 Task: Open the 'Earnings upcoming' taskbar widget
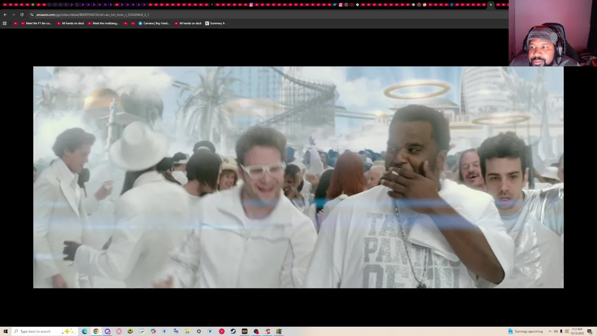pyautogui.click(x=526, y=331)
